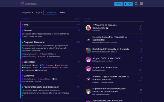Open Increase Deposit for Proposals topic
This screenshot has width=164, height=102.
click(110, 39)
